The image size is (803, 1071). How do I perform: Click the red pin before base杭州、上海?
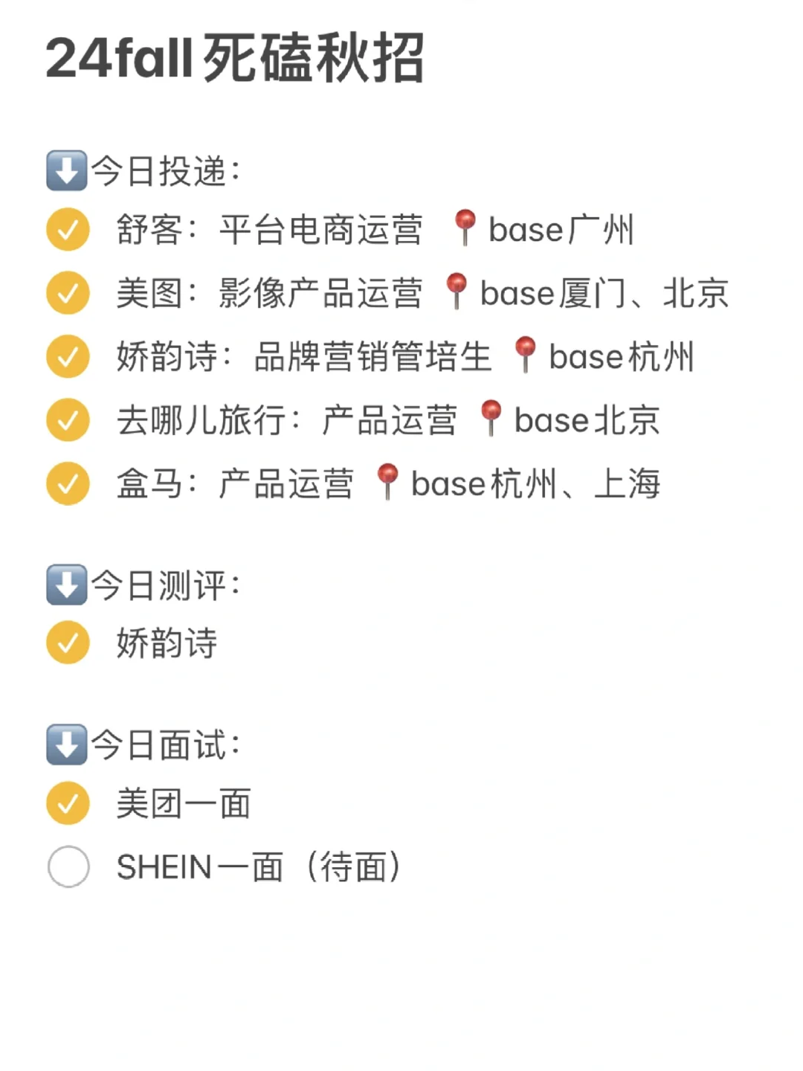387,482
